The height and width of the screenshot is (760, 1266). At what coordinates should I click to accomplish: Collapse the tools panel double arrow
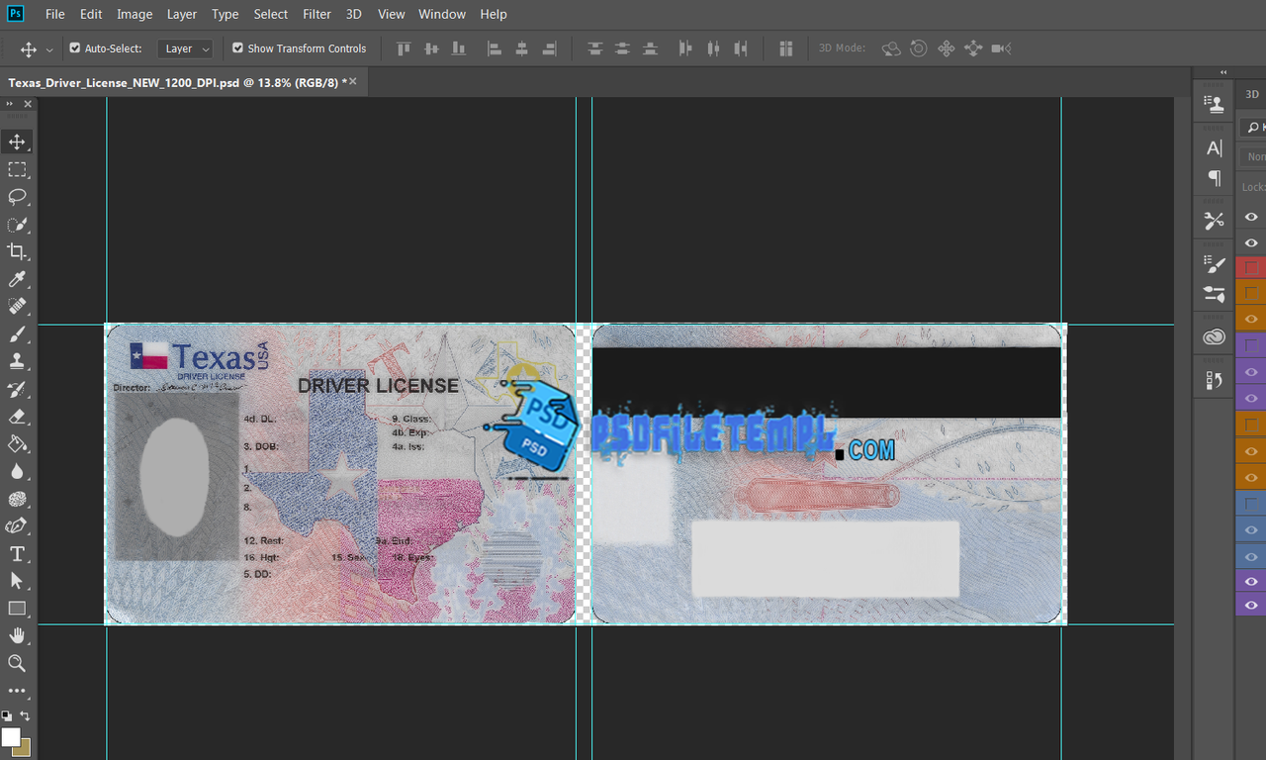click(x=10, y=104)
